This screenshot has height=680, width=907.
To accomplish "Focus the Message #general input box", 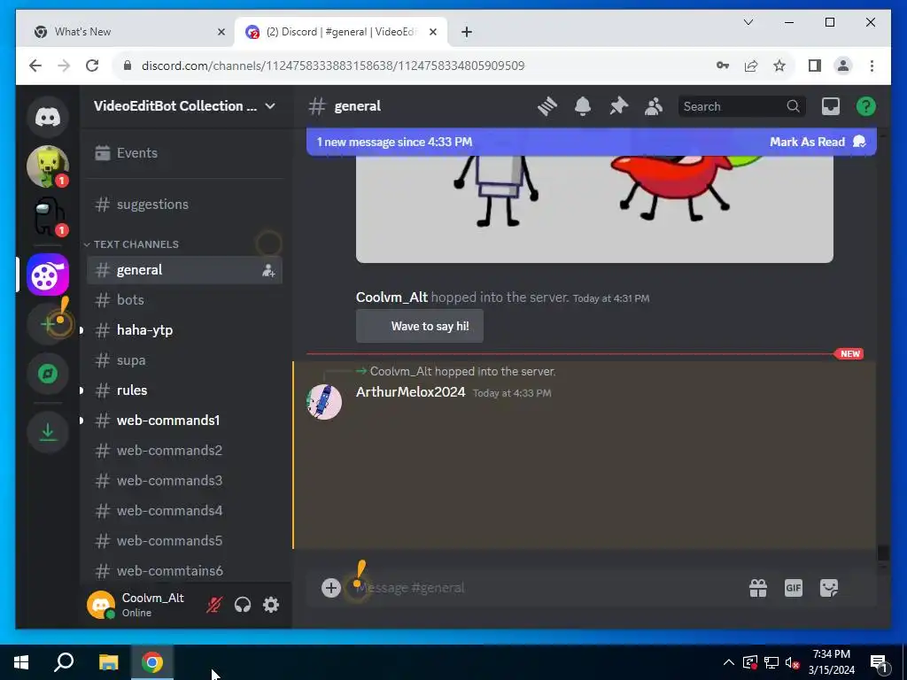I will 544,588.
